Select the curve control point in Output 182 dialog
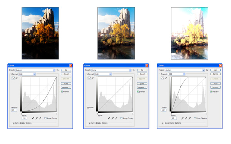Viewport: 231px width, 144px height. click(x=181, y=87)
